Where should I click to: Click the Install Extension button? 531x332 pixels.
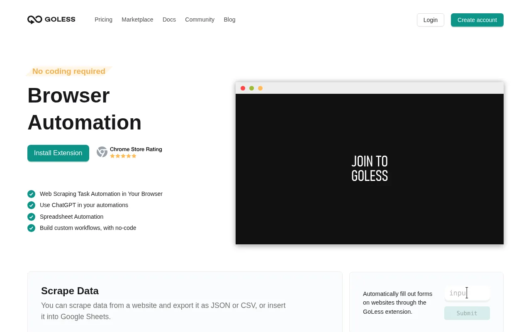[58, 153]
